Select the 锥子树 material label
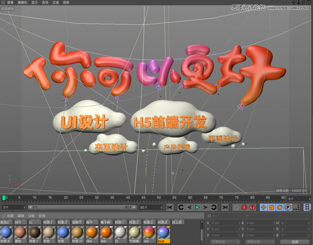The height and width of the screenshot is (245, 313). 106,222
